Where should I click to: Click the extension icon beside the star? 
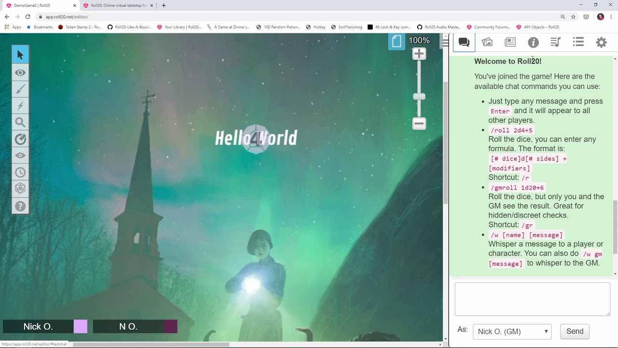point(586,16)
